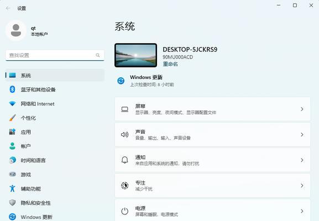The width and height of the screenshot is (319, 221).
Task: Open the 专注 settings card
Action: point(213,186)
